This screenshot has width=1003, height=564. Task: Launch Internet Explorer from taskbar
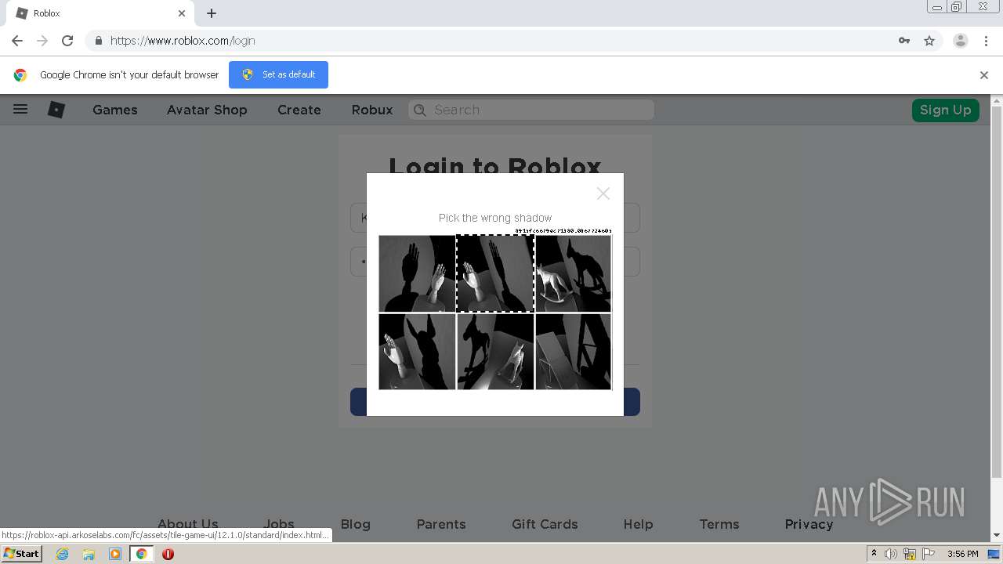(63, 554)
